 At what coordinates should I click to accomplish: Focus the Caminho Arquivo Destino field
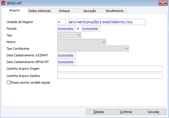[x=110, y=76]
